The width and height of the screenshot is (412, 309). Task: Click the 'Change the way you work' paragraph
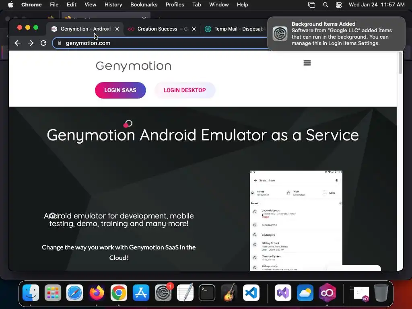coord(119,252)
